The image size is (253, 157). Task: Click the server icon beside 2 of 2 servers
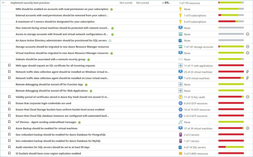click(180, 135)
